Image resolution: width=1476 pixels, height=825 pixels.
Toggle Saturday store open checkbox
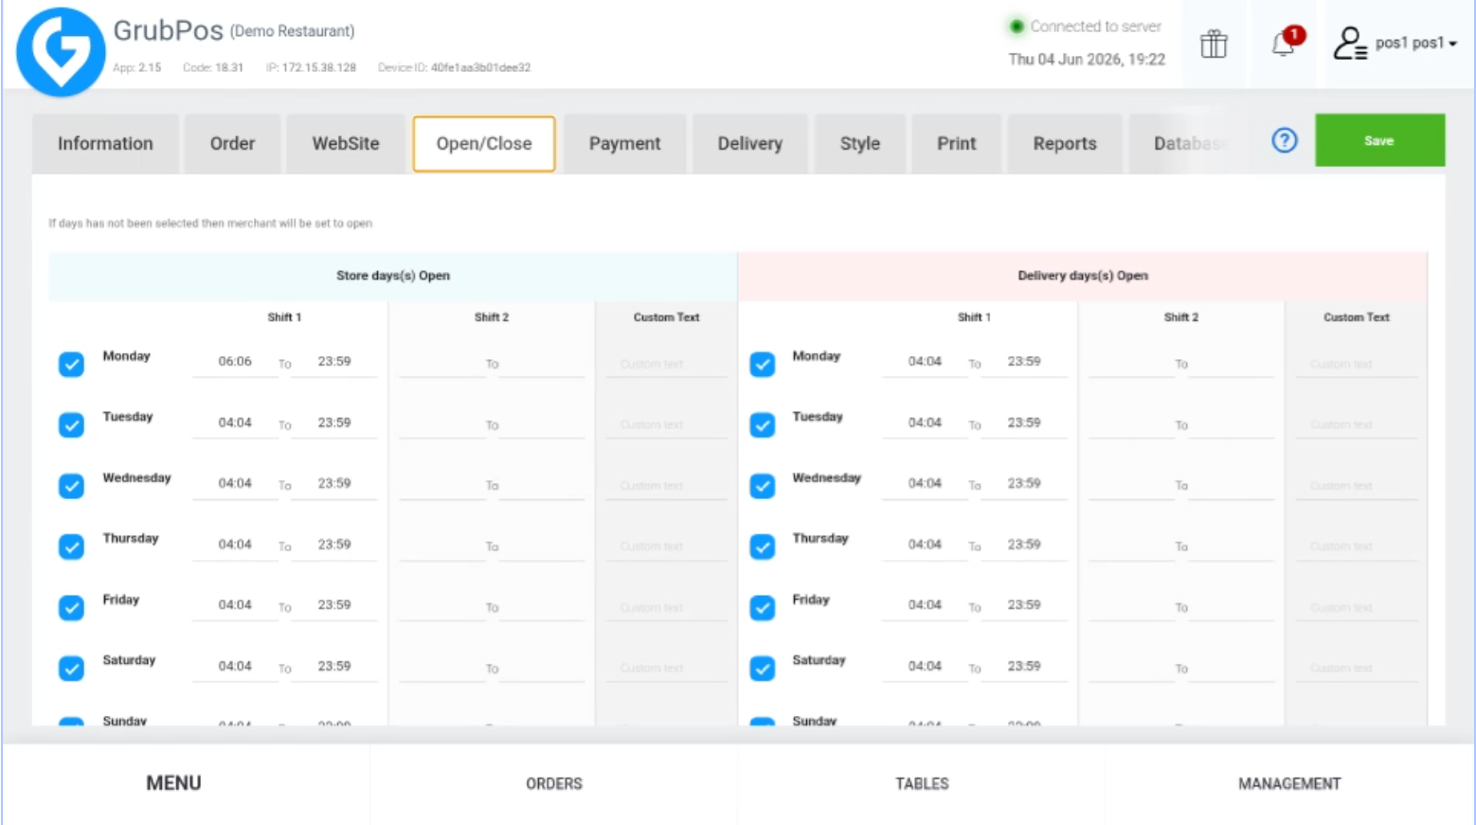coord(71,669)
